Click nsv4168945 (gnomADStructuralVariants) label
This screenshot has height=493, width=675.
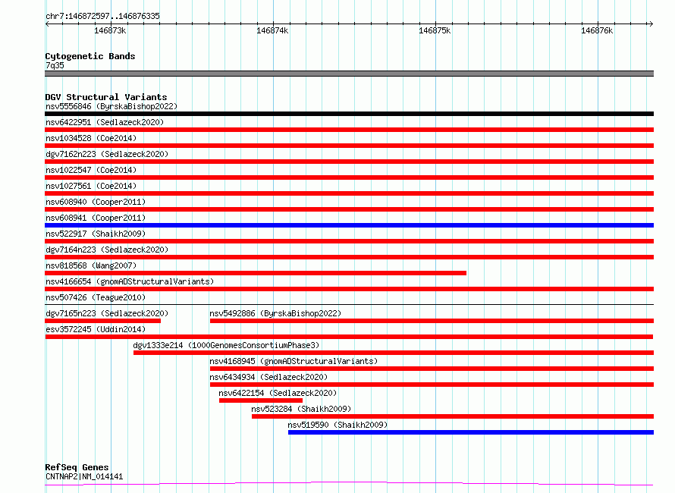[294, 361]
